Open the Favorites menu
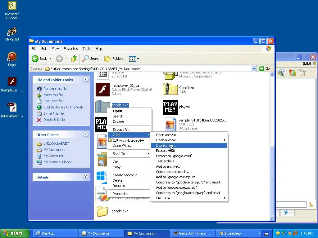318x238 pixels. coord(70,49)
